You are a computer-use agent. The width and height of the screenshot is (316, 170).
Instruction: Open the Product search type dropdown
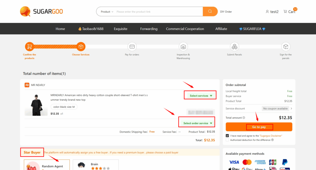[107, 12]
